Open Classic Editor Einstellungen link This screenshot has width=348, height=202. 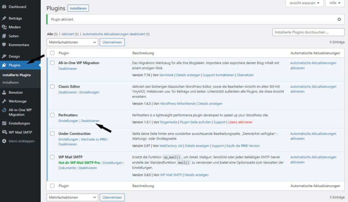pyautogui.click(x=89, y=92)
